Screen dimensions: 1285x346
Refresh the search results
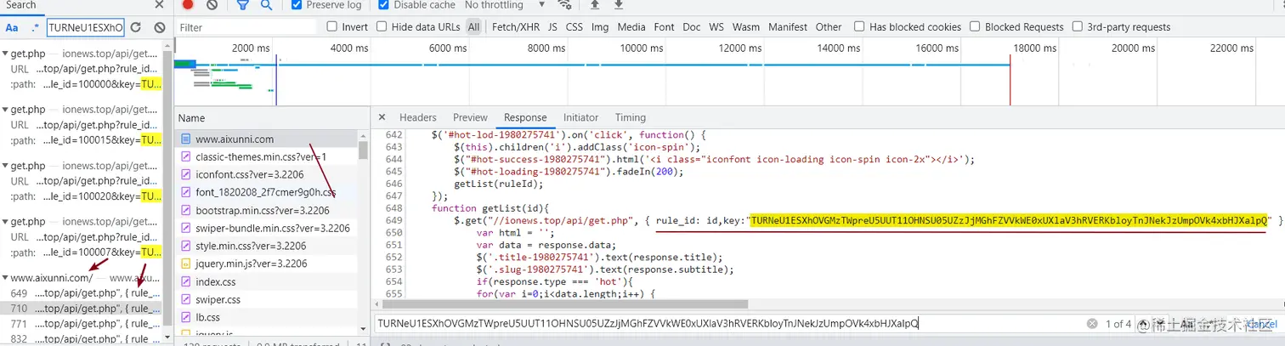[x=135, y=27]
